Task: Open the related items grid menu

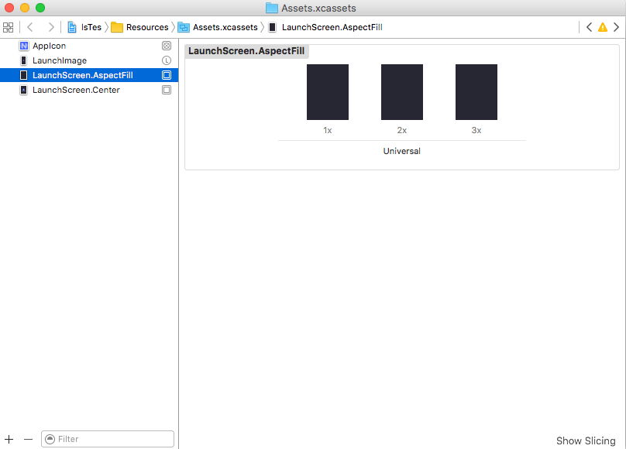Action: point(8,27)
